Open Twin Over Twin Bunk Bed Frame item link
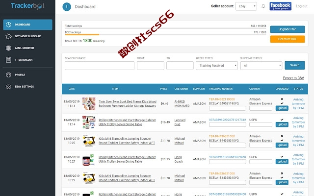The height and width of the screenshot is (196, 314). pos(128,104)
